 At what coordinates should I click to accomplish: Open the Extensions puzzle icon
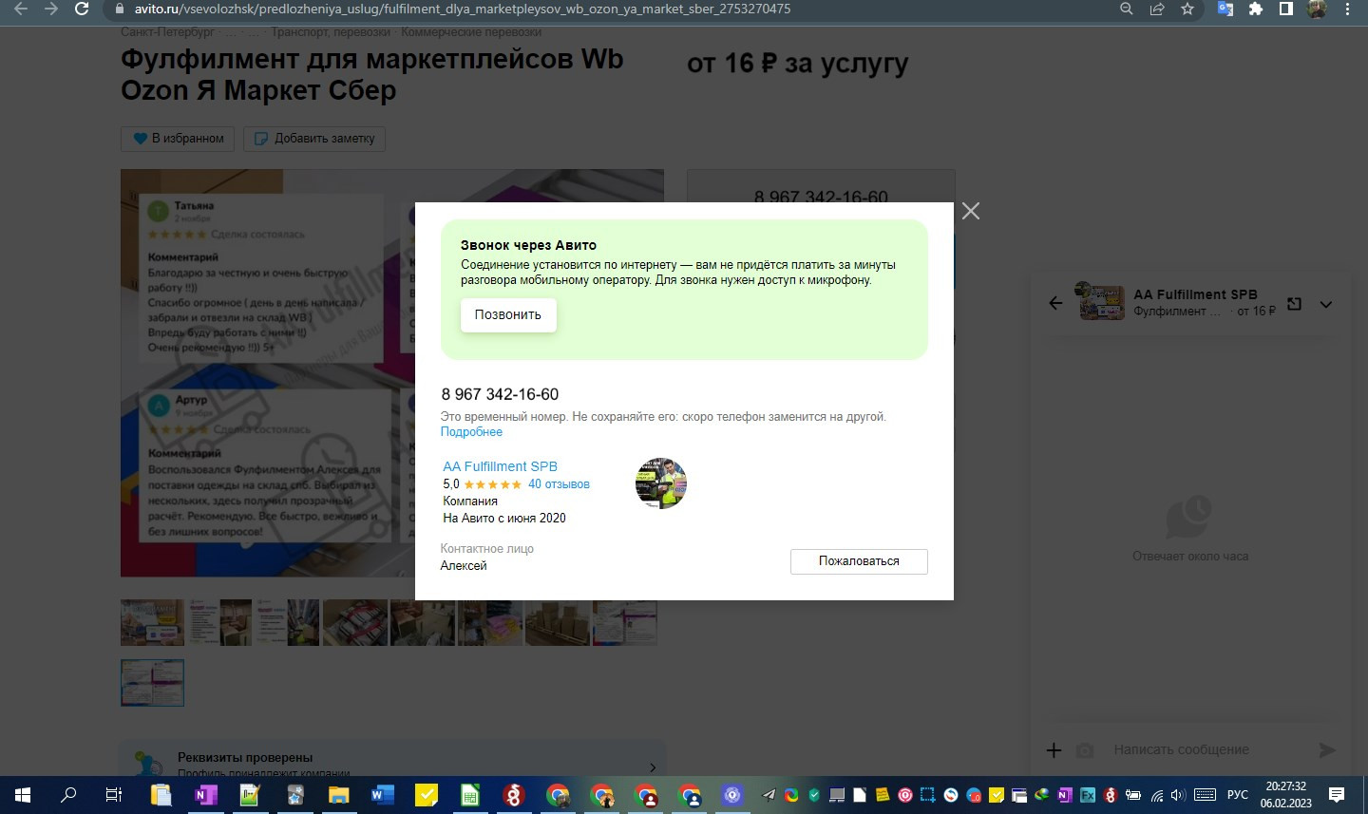[1256, 9]
